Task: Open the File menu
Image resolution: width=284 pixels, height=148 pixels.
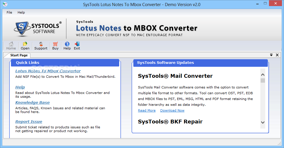Action: pos(9,12)
